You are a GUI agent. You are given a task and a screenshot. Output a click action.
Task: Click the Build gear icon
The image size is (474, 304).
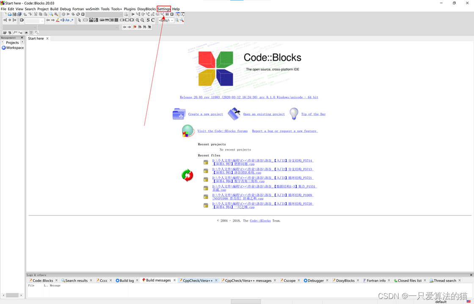pos(63,14)
